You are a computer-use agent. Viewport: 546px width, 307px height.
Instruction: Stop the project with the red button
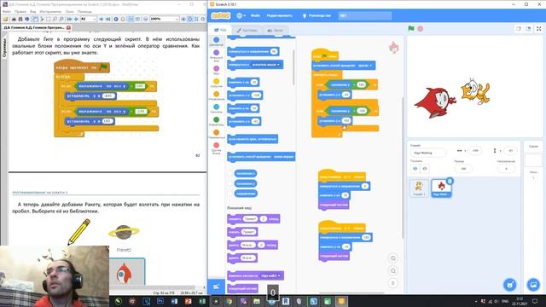421,28
